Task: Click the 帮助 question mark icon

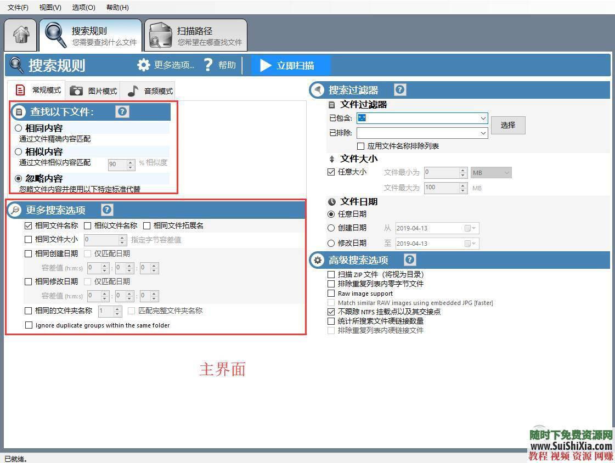Action: click(x=208, y=65)
